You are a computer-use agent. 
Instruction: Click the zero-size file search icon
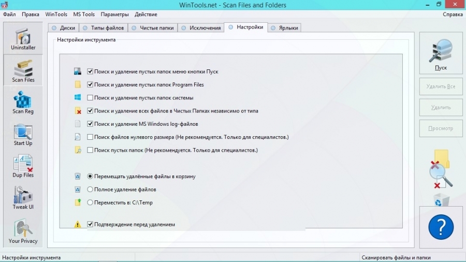click(x=78, y=137)
